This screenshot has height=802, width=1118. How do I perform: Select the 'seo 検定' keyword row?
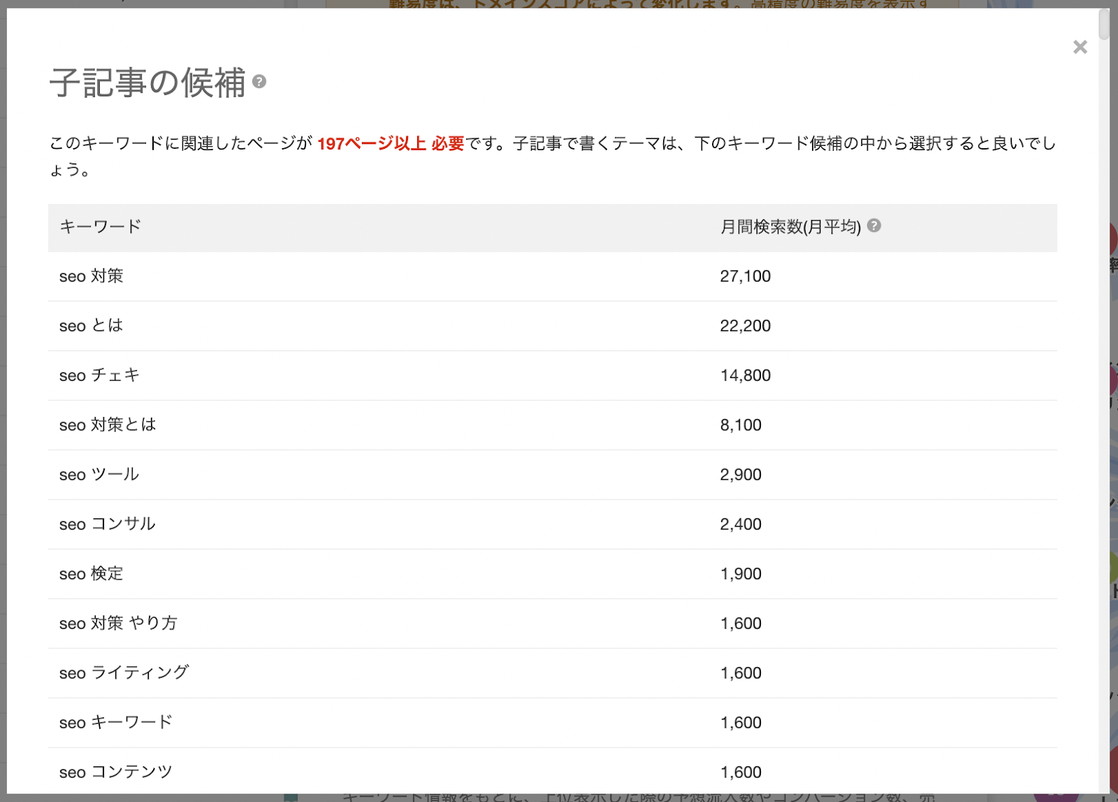tap(553, 574)
